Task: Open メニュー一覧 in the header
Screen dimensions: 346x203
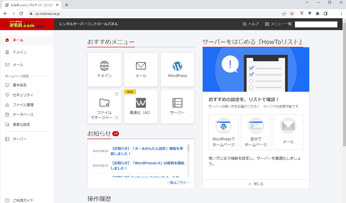Action: 279,24
